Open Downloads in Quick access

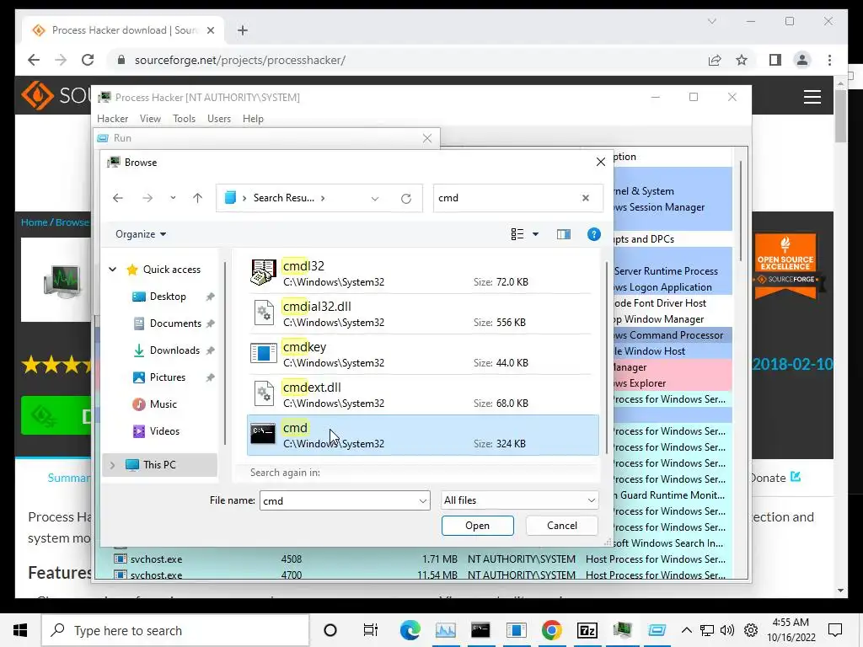tap(174, 350)
